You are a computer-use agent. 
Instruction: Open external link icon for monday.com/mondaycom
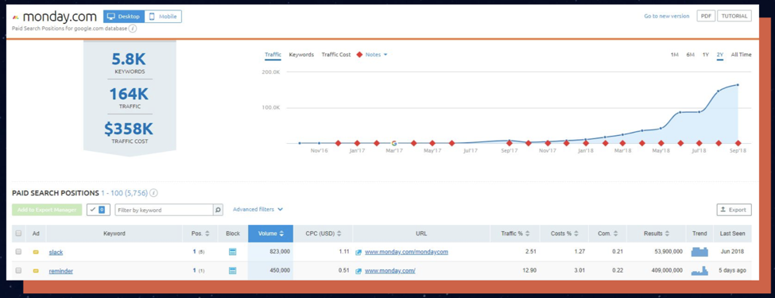359,252
